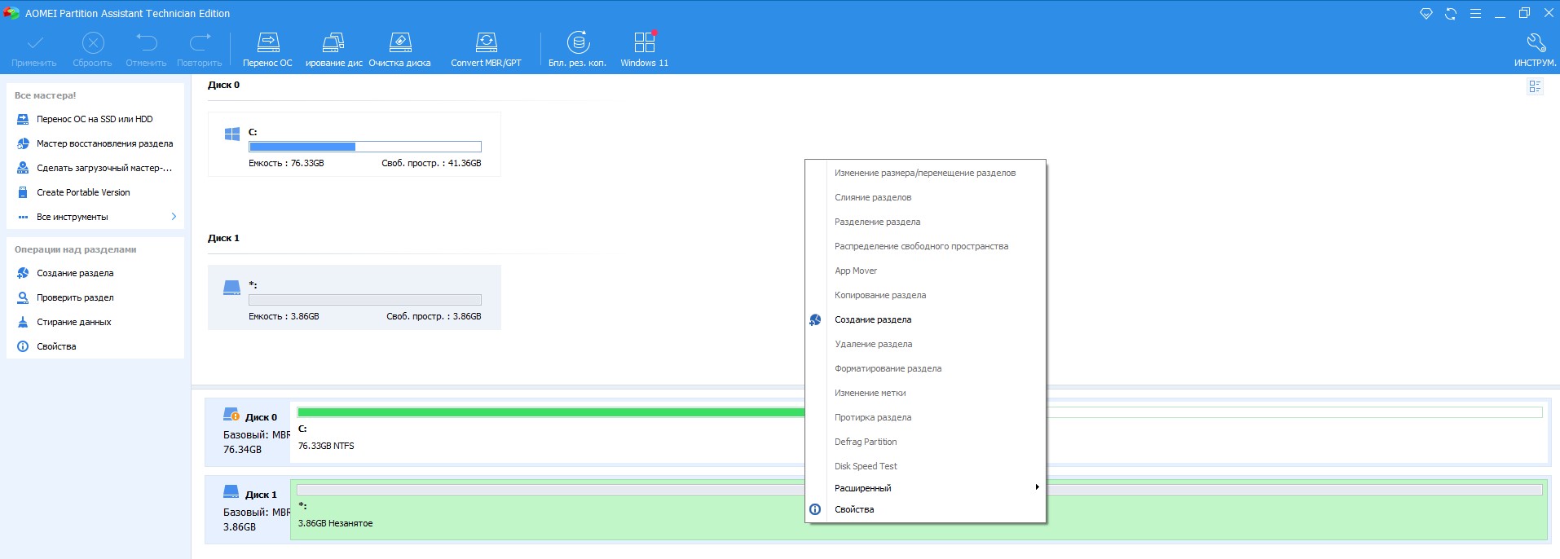
Task: Open Мастер восстановления раздела wizard
Action: coord(104,143)
